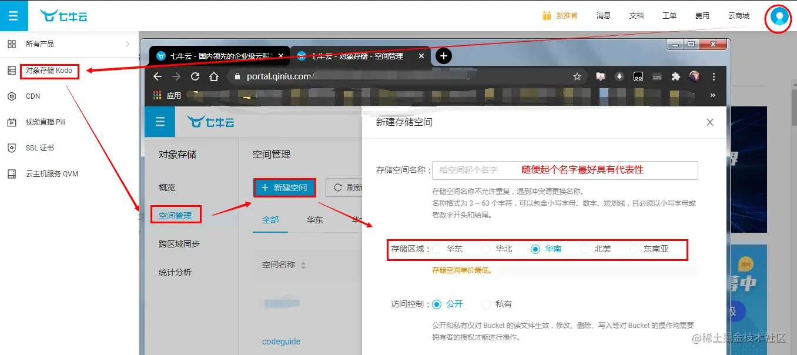This screenshot has width=797, height=355.
Task: Open the inner page hamburger menu
Action: (x=160, y=122)
